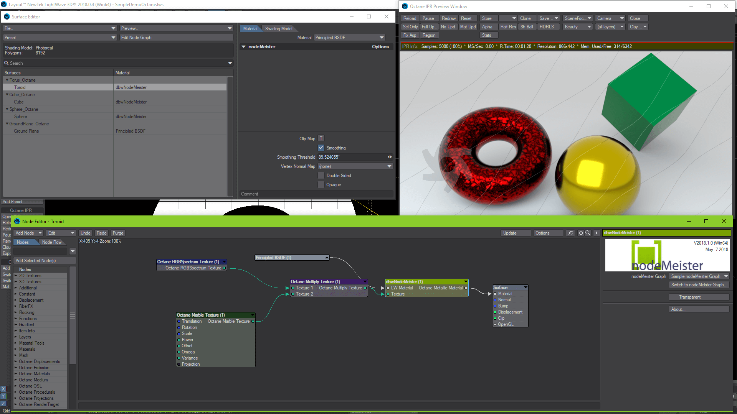The width and height of the screenshot is (737, 414).
Task: Expand the Octane Materials node category
Action: 16,374
